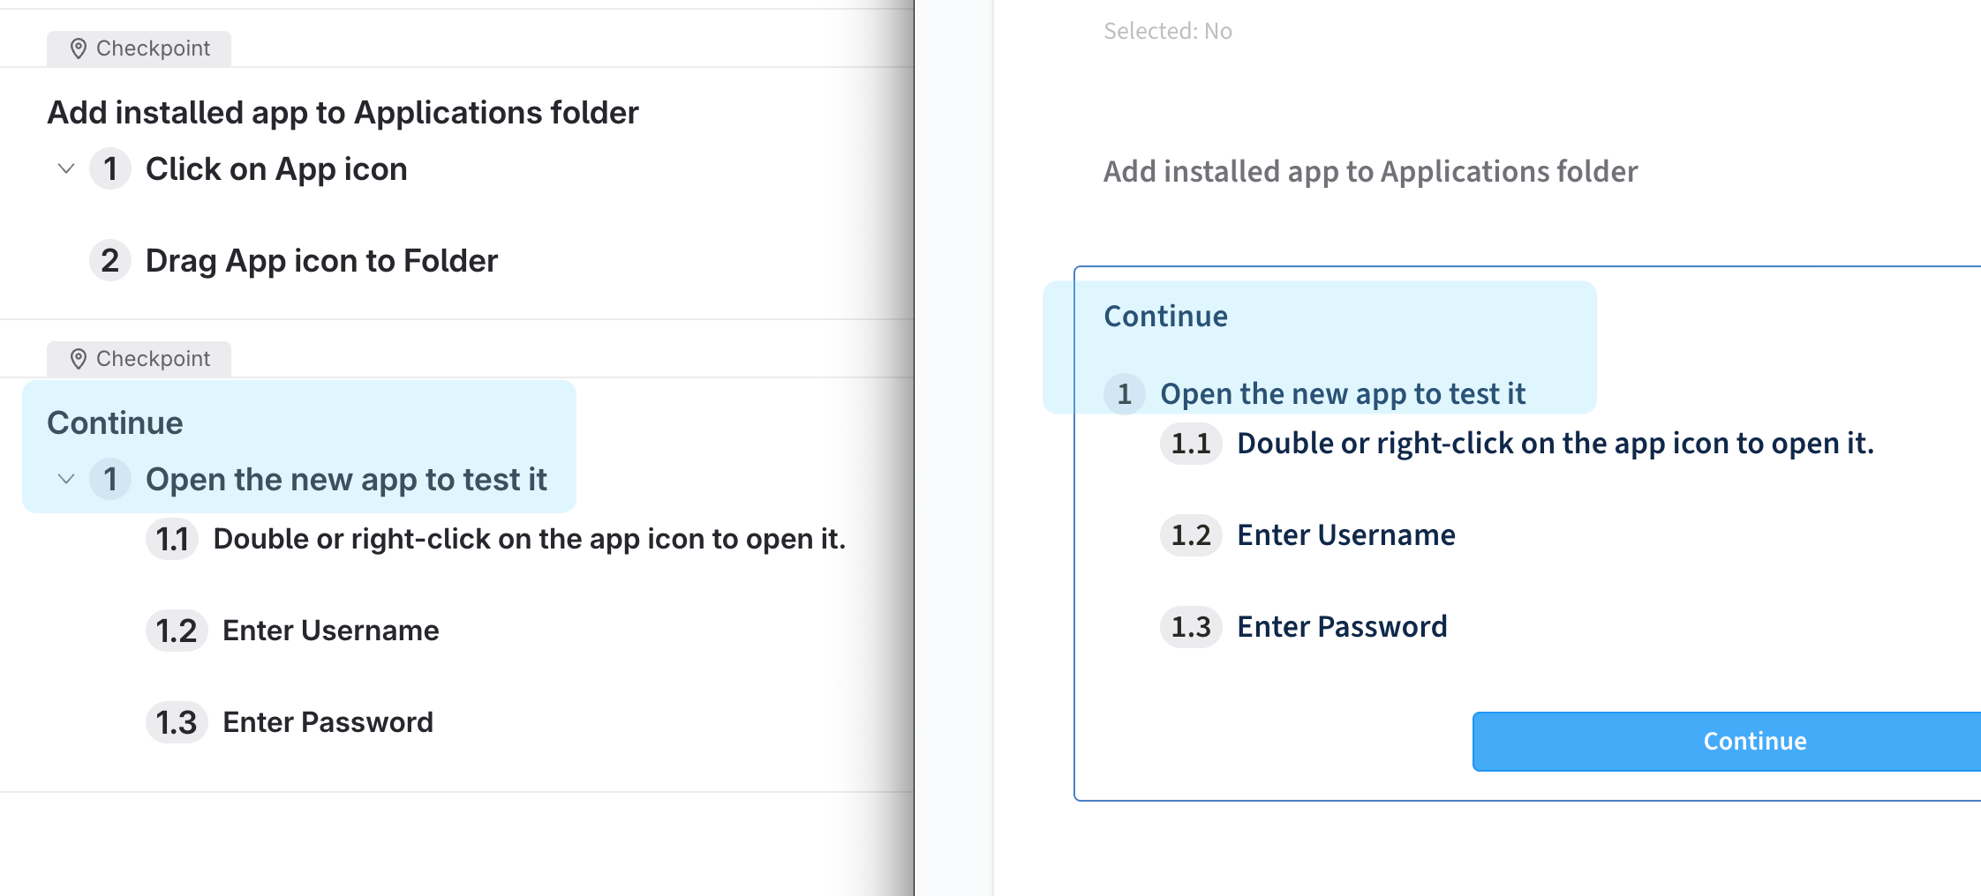1981x896 pixels.
Task: Select "Enter Password" in the left outline
Action: coord(328,722)
